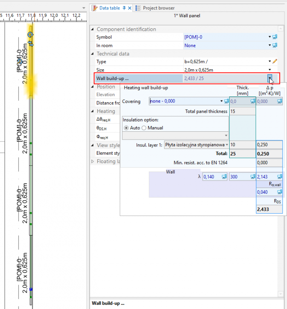This screenshot has width=287, height=309.
Task: Pin the Data table panel
Action: [124, 8]
